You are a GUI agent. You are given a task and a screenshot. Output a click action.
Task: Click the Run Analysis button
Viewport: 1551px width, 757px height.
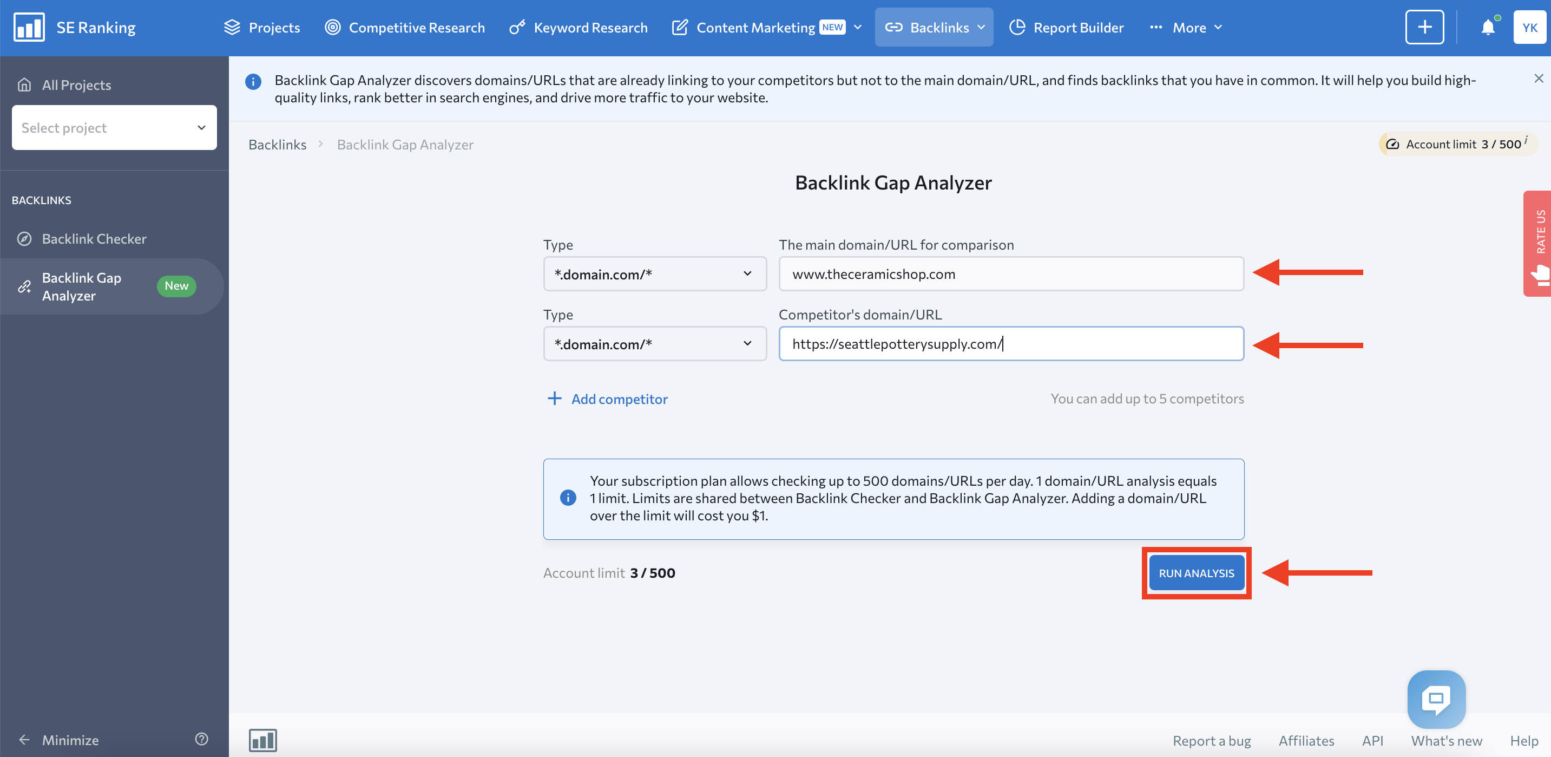coord(1196,573)
